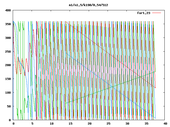This screenshot has width=170, height=127.
Task: Click the y-axis label 0
Action: [10, 120]
